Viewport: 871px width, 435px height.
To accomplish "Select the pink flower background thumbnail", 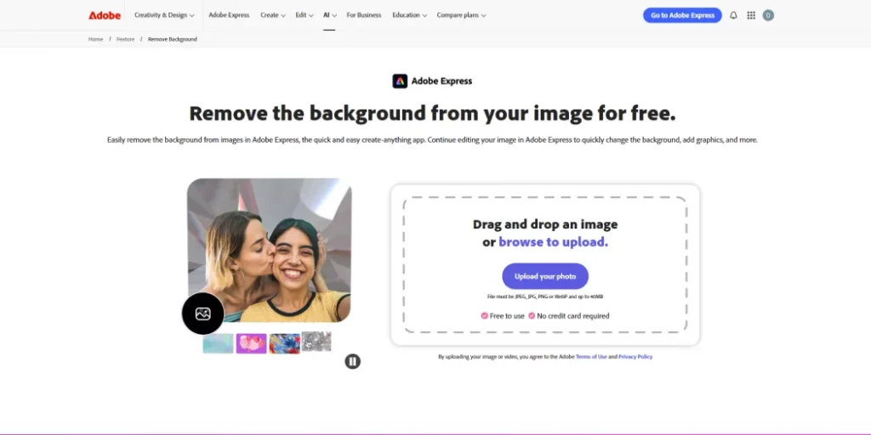I will [251, 343].
